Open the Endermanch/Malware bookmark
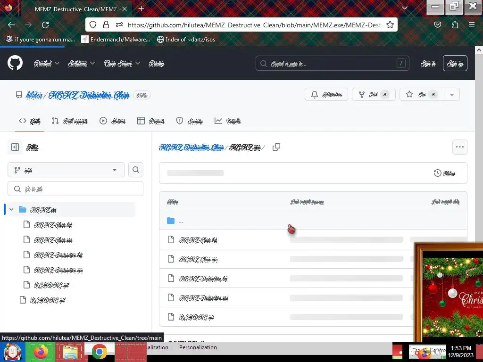Screen dimensions: 483x362 click(x=116, y=40)
